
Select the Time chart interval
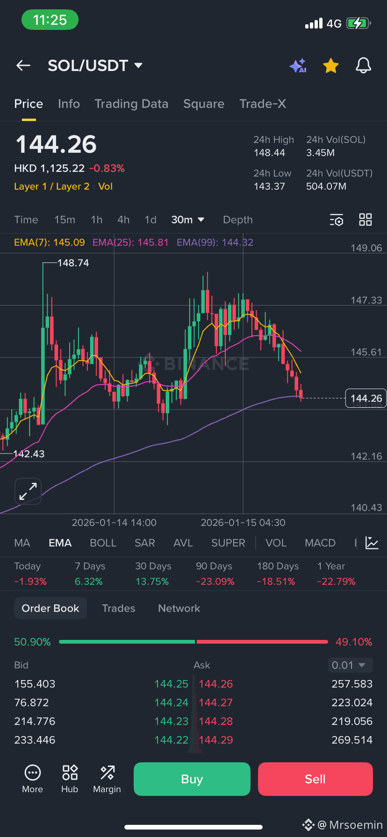pyautogui.click(x=26, y=220)
